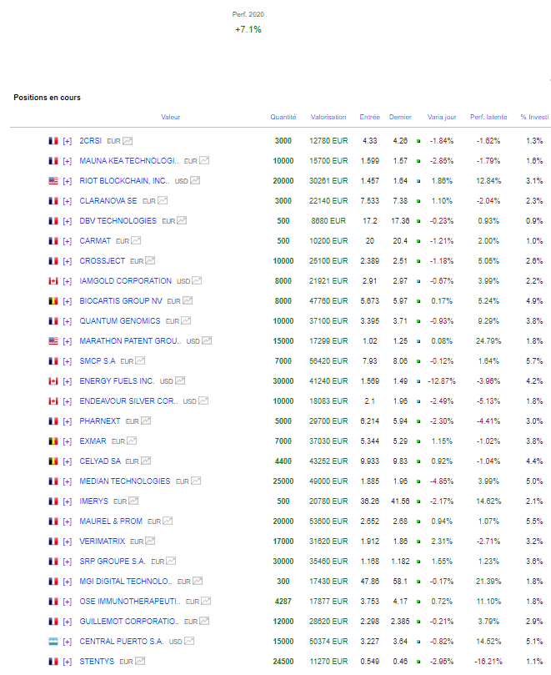
Task: Click chart icon for CELYAD SA
Action: (x=145, y=461)
